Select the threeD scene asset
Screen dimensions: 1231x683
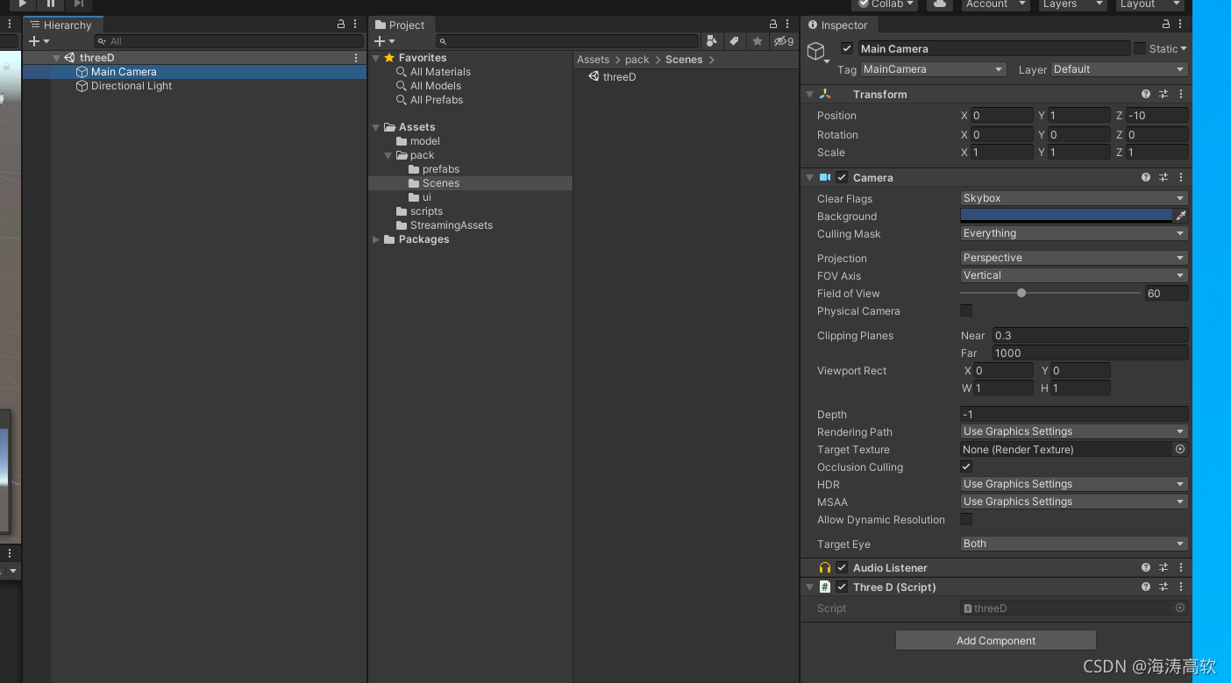click(x=619, y=77)
